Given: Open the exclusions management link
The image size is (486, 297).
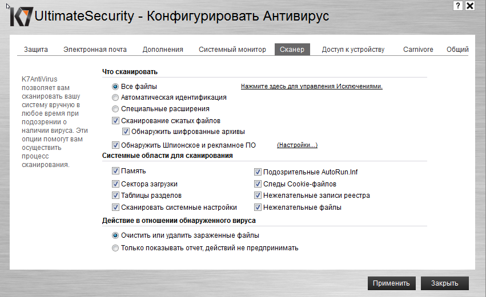Looking at the screenshot, I should [x=311, y=87].
